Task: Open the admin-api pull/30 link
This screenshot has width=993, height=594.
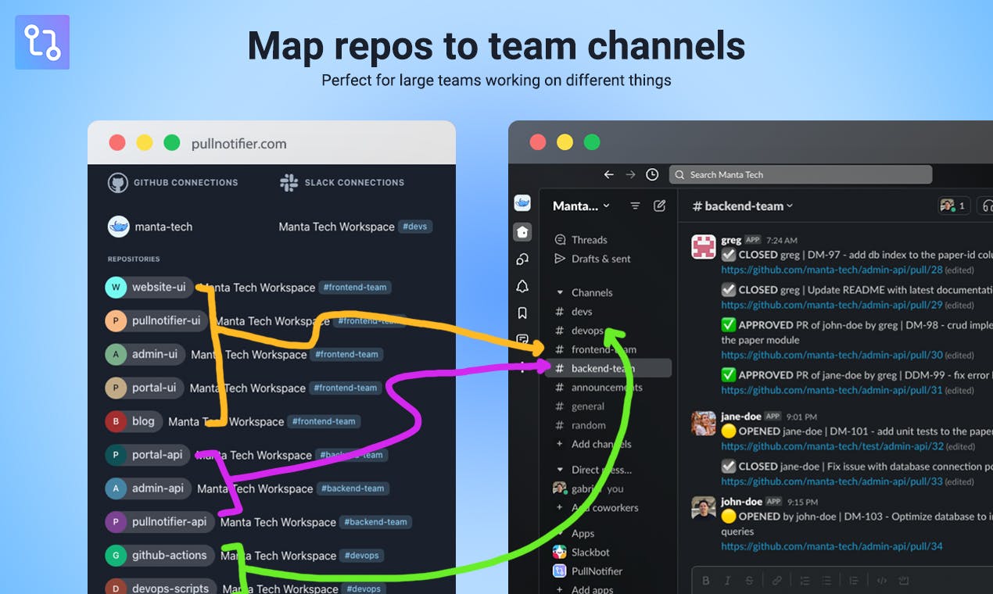Action: tap(831, 355)
